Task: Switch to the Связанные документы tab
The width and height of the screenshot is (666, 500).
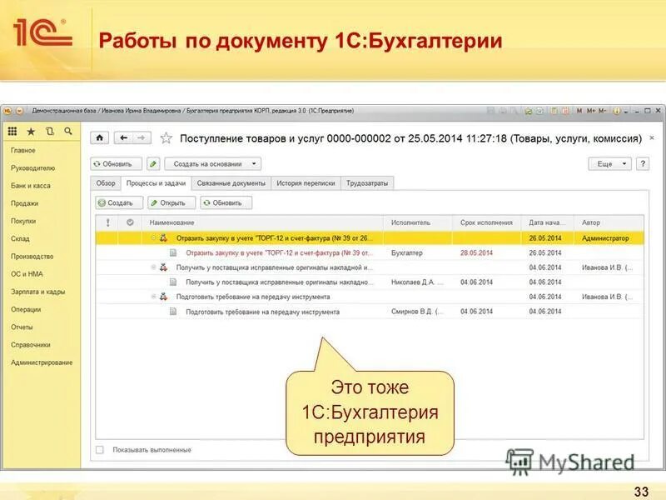Action: [231, 182]
